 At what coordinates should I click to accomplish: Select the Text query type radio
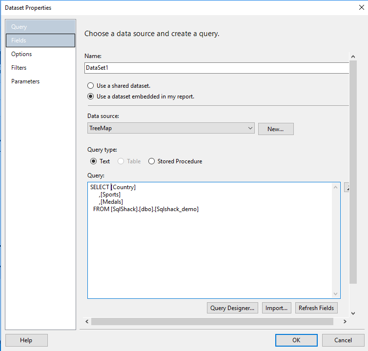pos(94,161)
